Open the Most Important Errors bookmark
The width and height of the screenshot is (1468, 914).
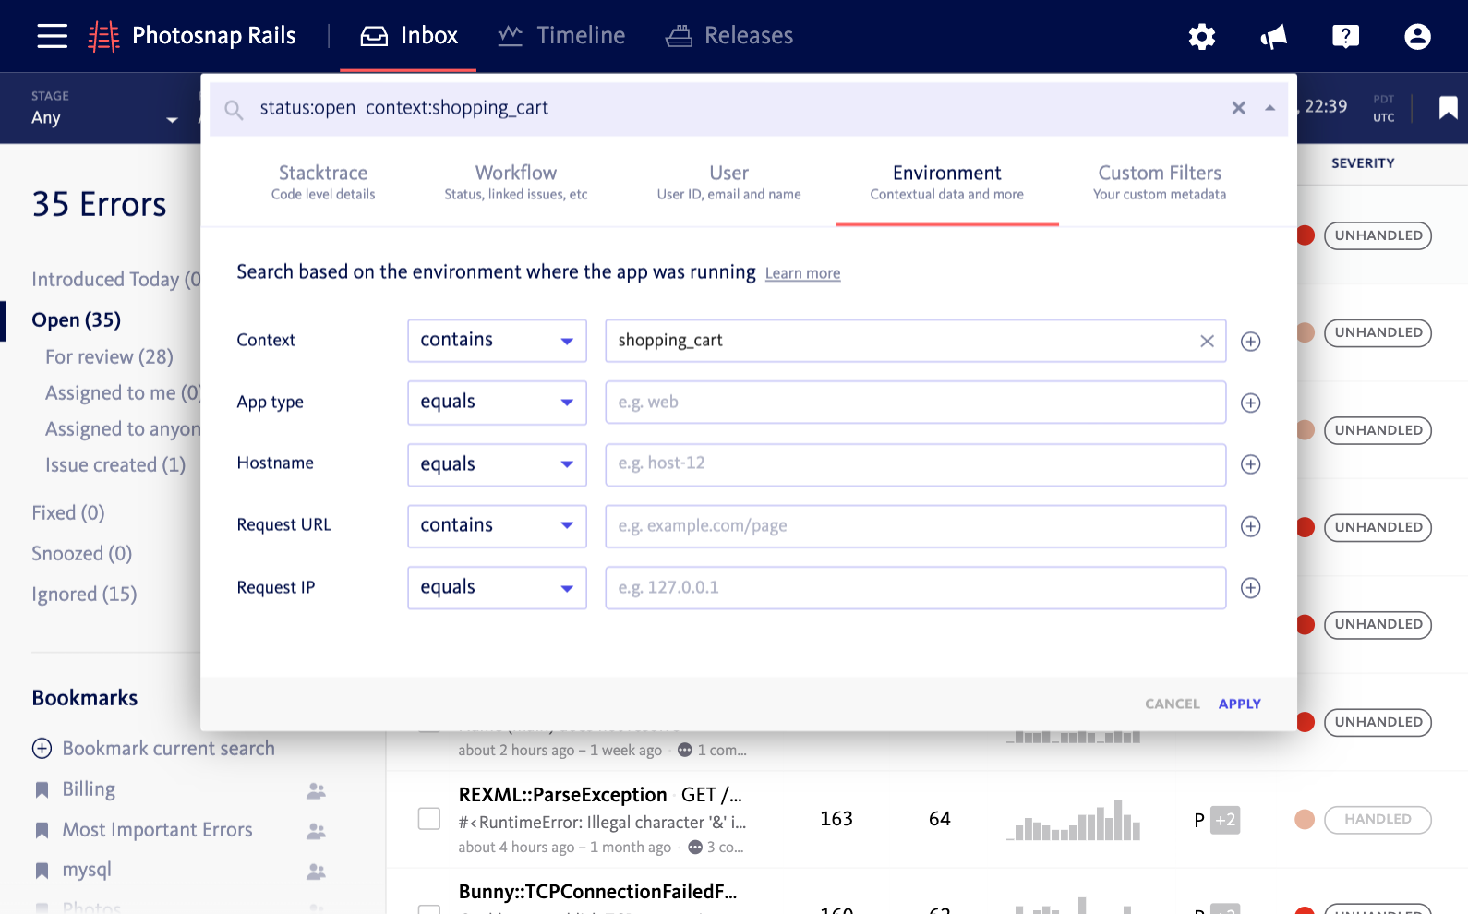coord(157,830)
